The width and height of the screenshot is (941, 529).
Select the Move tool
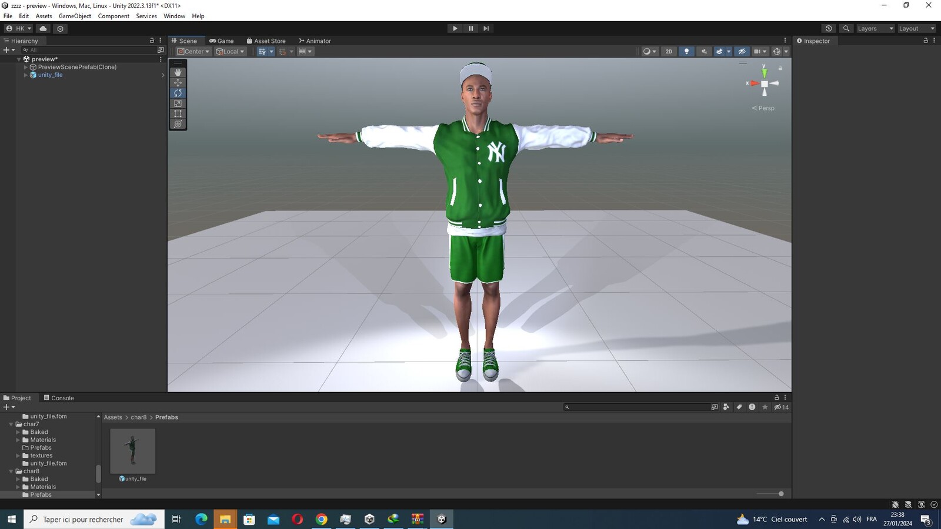click(178, 83)
